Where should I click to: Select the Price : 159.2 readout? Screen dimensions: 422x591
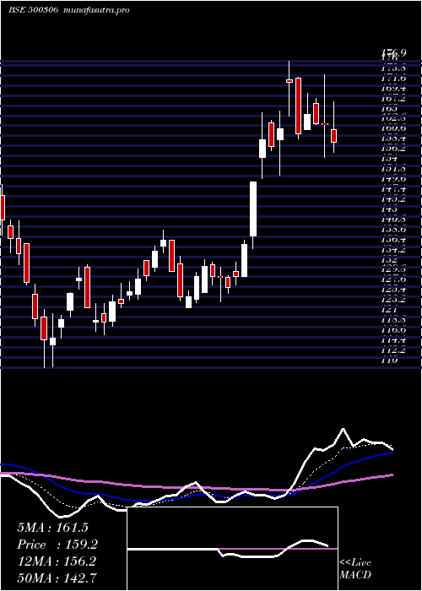click(57, 545)
